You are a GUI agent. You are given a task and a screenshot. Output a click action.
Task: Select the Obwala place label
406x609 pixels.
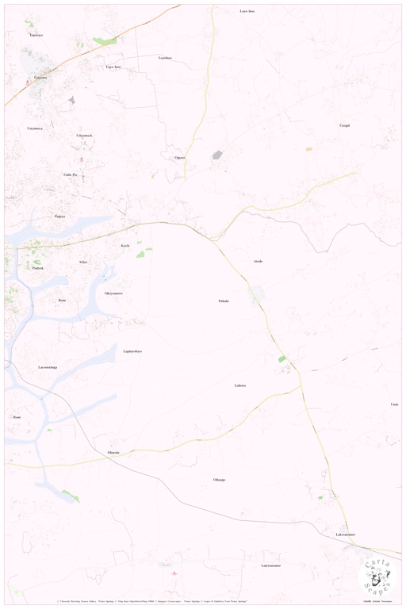113,453
